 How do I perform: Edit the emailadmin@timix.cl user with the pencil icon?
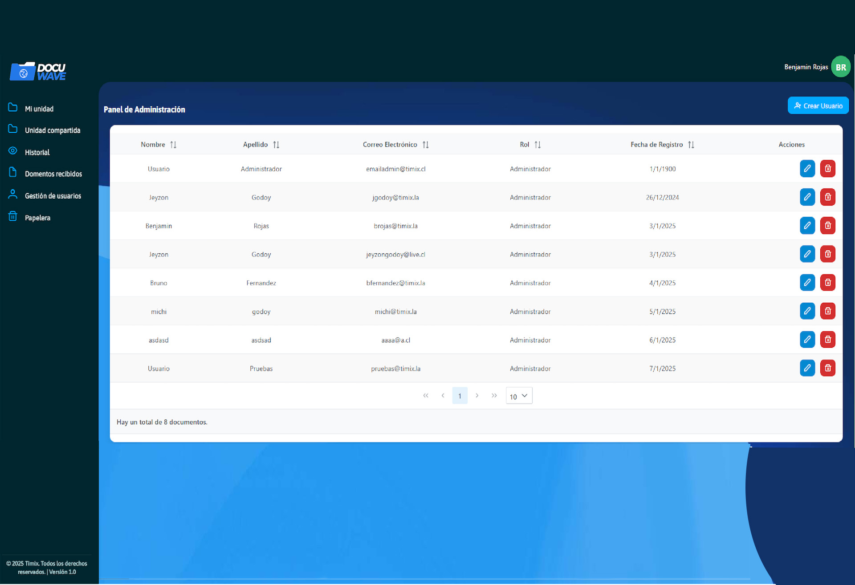pyautogui.click(x=807, y=169)
